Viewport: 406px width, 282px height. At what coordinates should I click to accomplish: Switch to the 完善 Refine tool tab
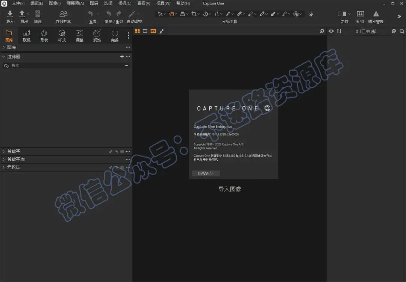click(x=115, y=36)
